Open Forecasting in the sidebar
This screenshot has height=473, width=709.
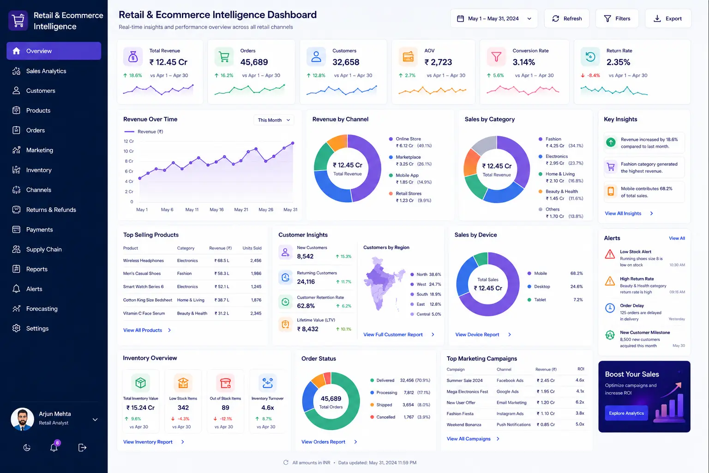(x=54, y=309)
